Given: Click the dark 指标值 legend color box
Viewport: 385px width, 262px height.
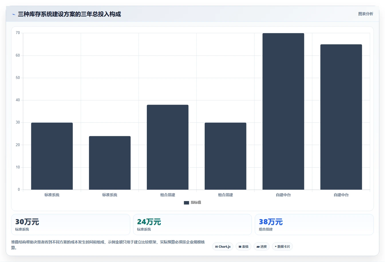Looking at the screenshot, I should tap(186, 203).
